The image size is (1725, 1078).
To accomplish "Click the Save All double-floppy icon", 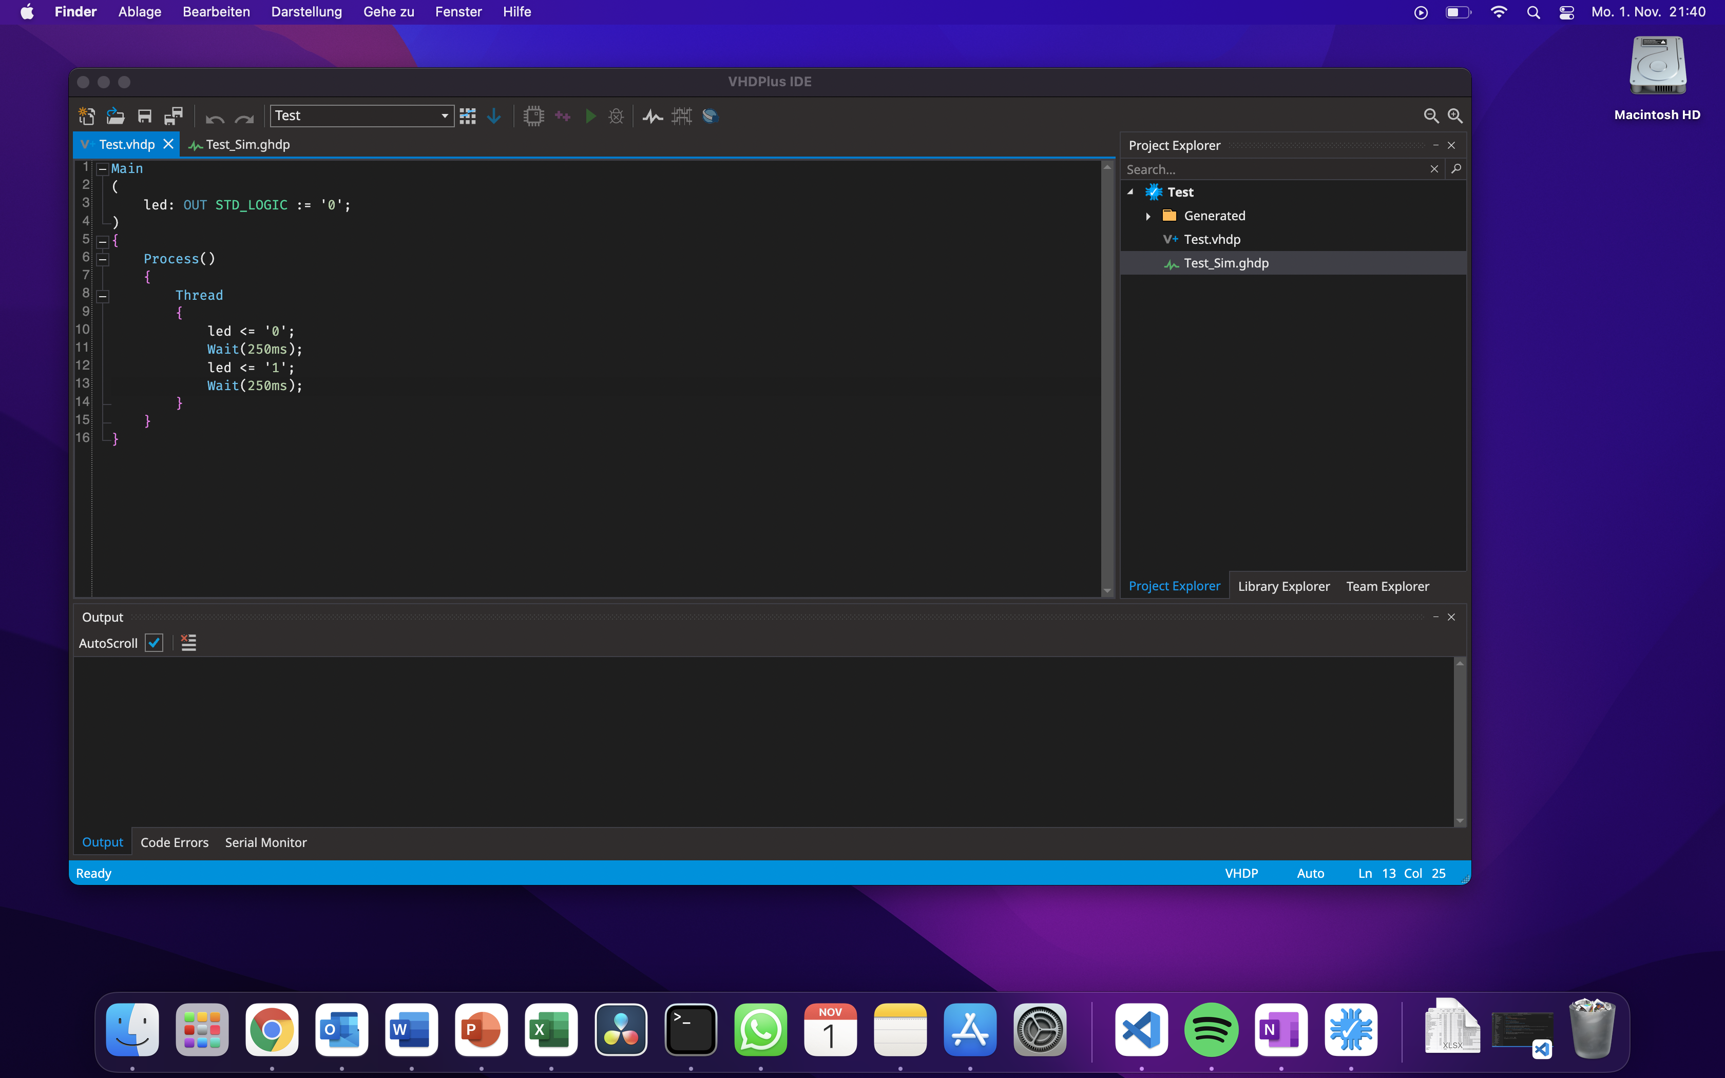I will (174, 115).
